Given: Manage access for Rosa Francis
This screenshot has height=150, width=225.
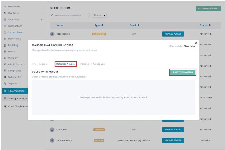Looking at the screenshot, I should pos(173,34).
